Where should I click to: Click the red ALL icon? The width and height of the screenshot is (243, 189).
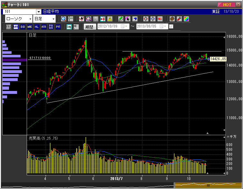point(160,19)
